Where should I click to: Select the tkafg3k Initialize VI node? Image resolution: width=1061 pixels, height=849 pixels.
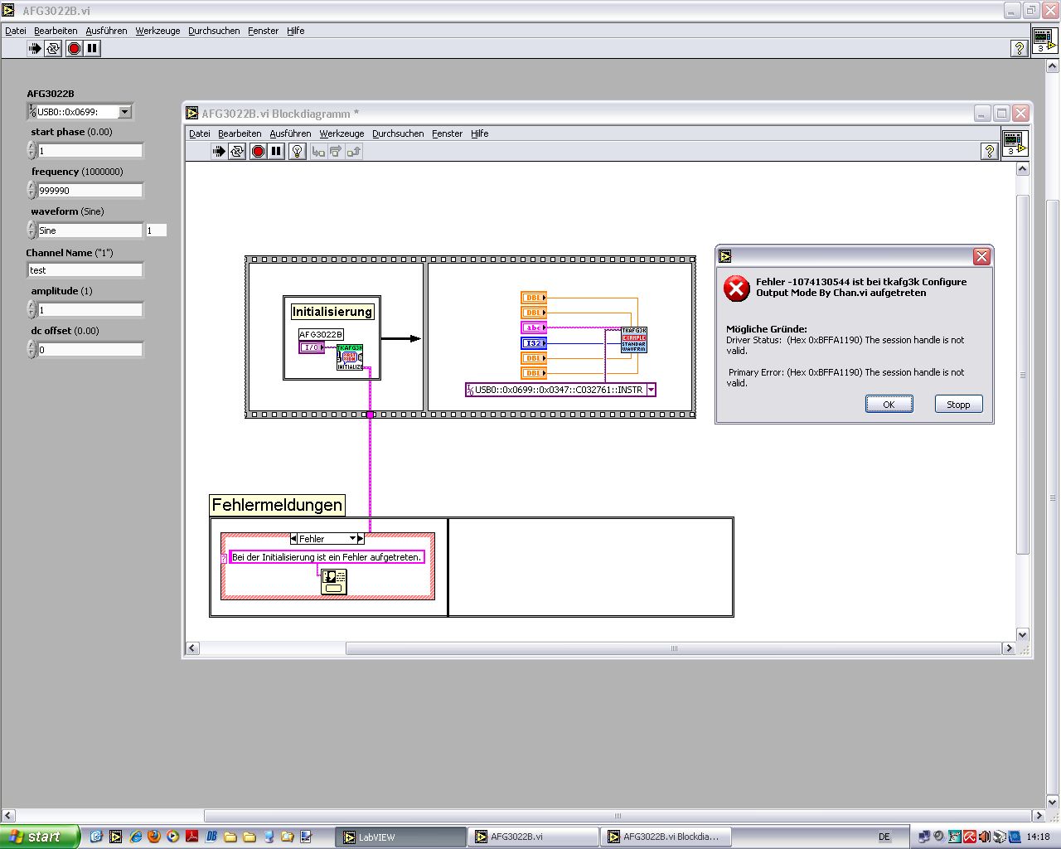(350, 357)
